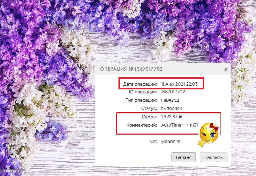Select the operation type value перевод
The width and height of the screenshot is (256, 176).
[x=170, y=100]
